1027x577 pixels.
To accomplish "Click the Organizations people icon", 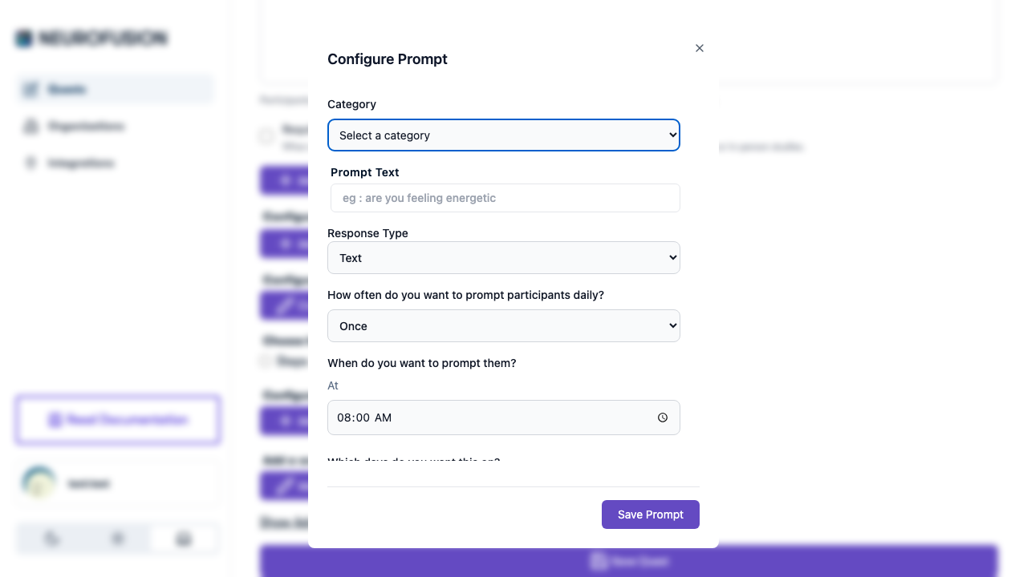I will (30, 127).
